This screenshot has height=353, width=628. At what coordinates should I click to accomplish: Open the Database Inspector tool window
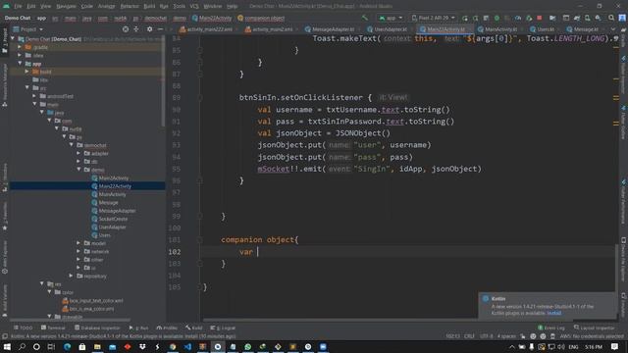[x=97, y=328]
